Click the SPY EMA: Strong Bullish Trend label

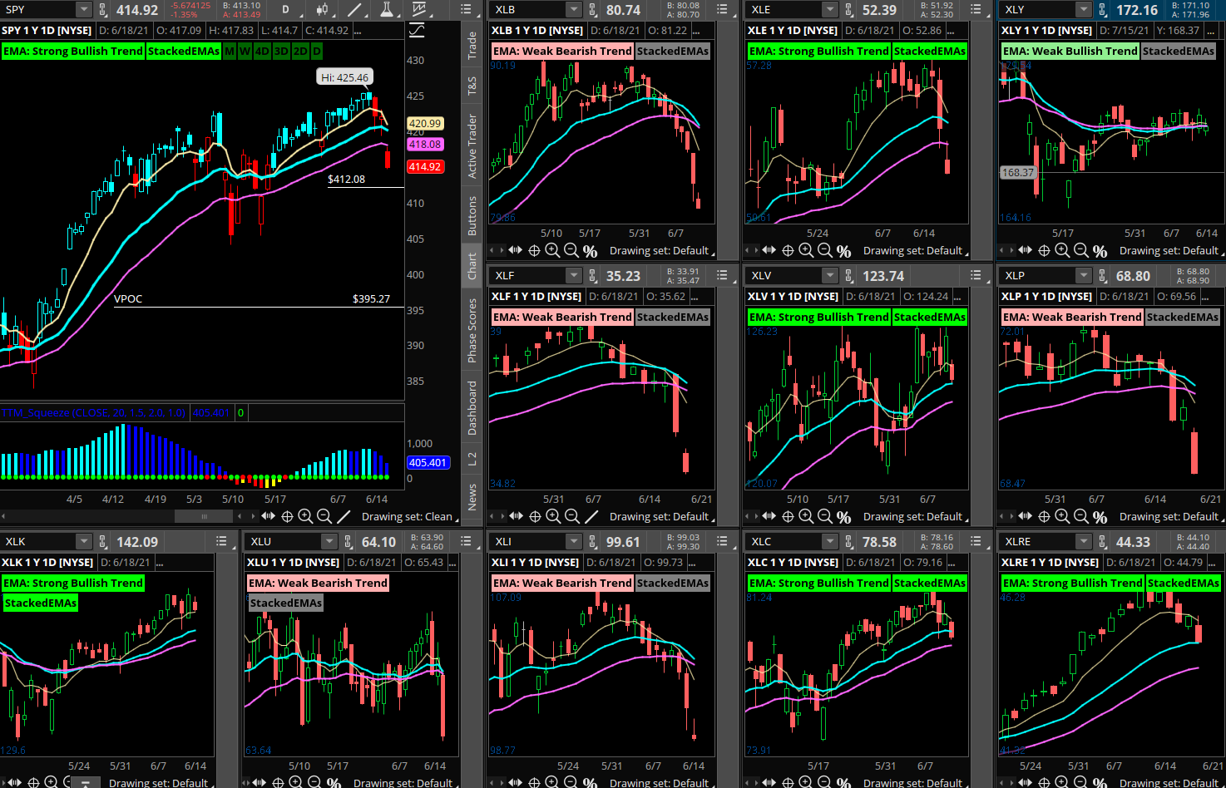coord(73,51)
